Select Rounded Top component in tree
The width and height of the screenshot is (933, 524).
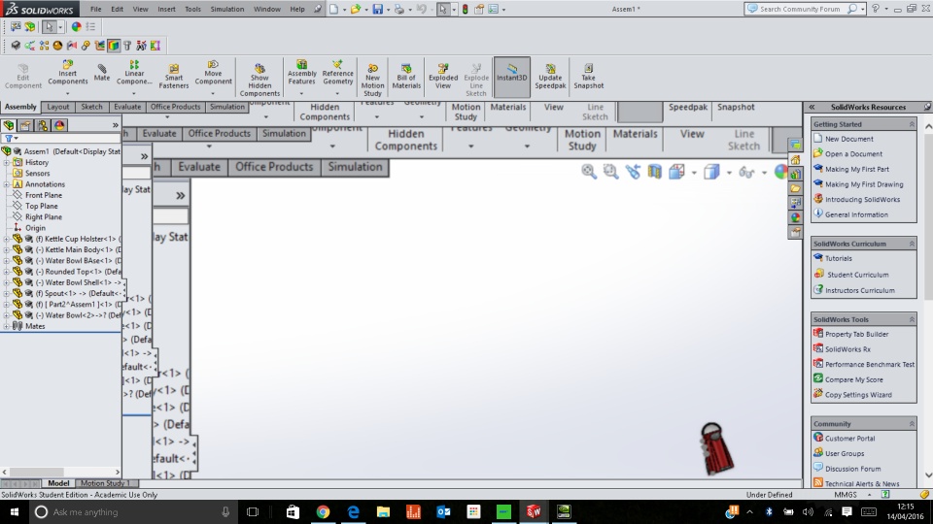(78, 272)
